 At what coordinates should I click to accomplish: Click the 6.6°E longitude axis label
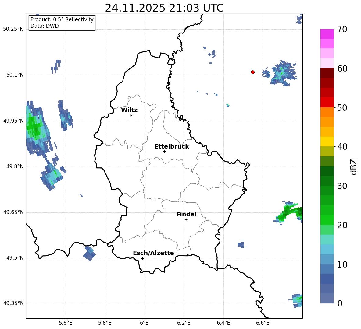click(263, 323)
